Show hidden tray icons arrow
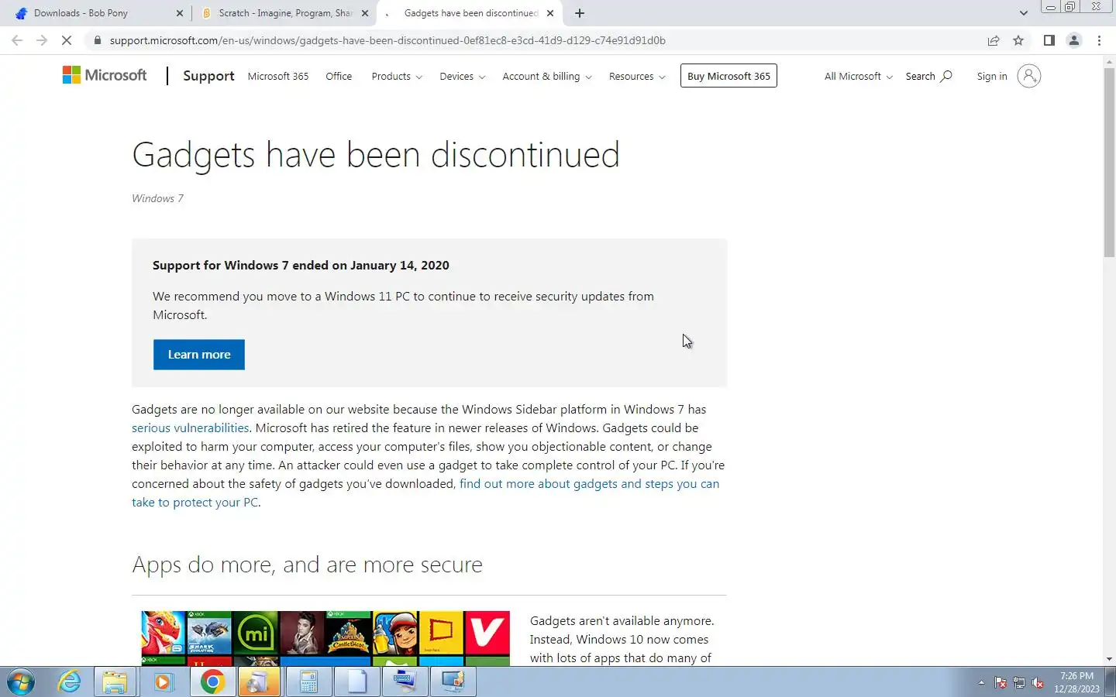 point(981,683)
